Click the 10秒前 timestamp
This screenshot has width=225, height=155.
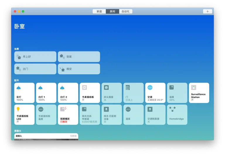[73, 136]
